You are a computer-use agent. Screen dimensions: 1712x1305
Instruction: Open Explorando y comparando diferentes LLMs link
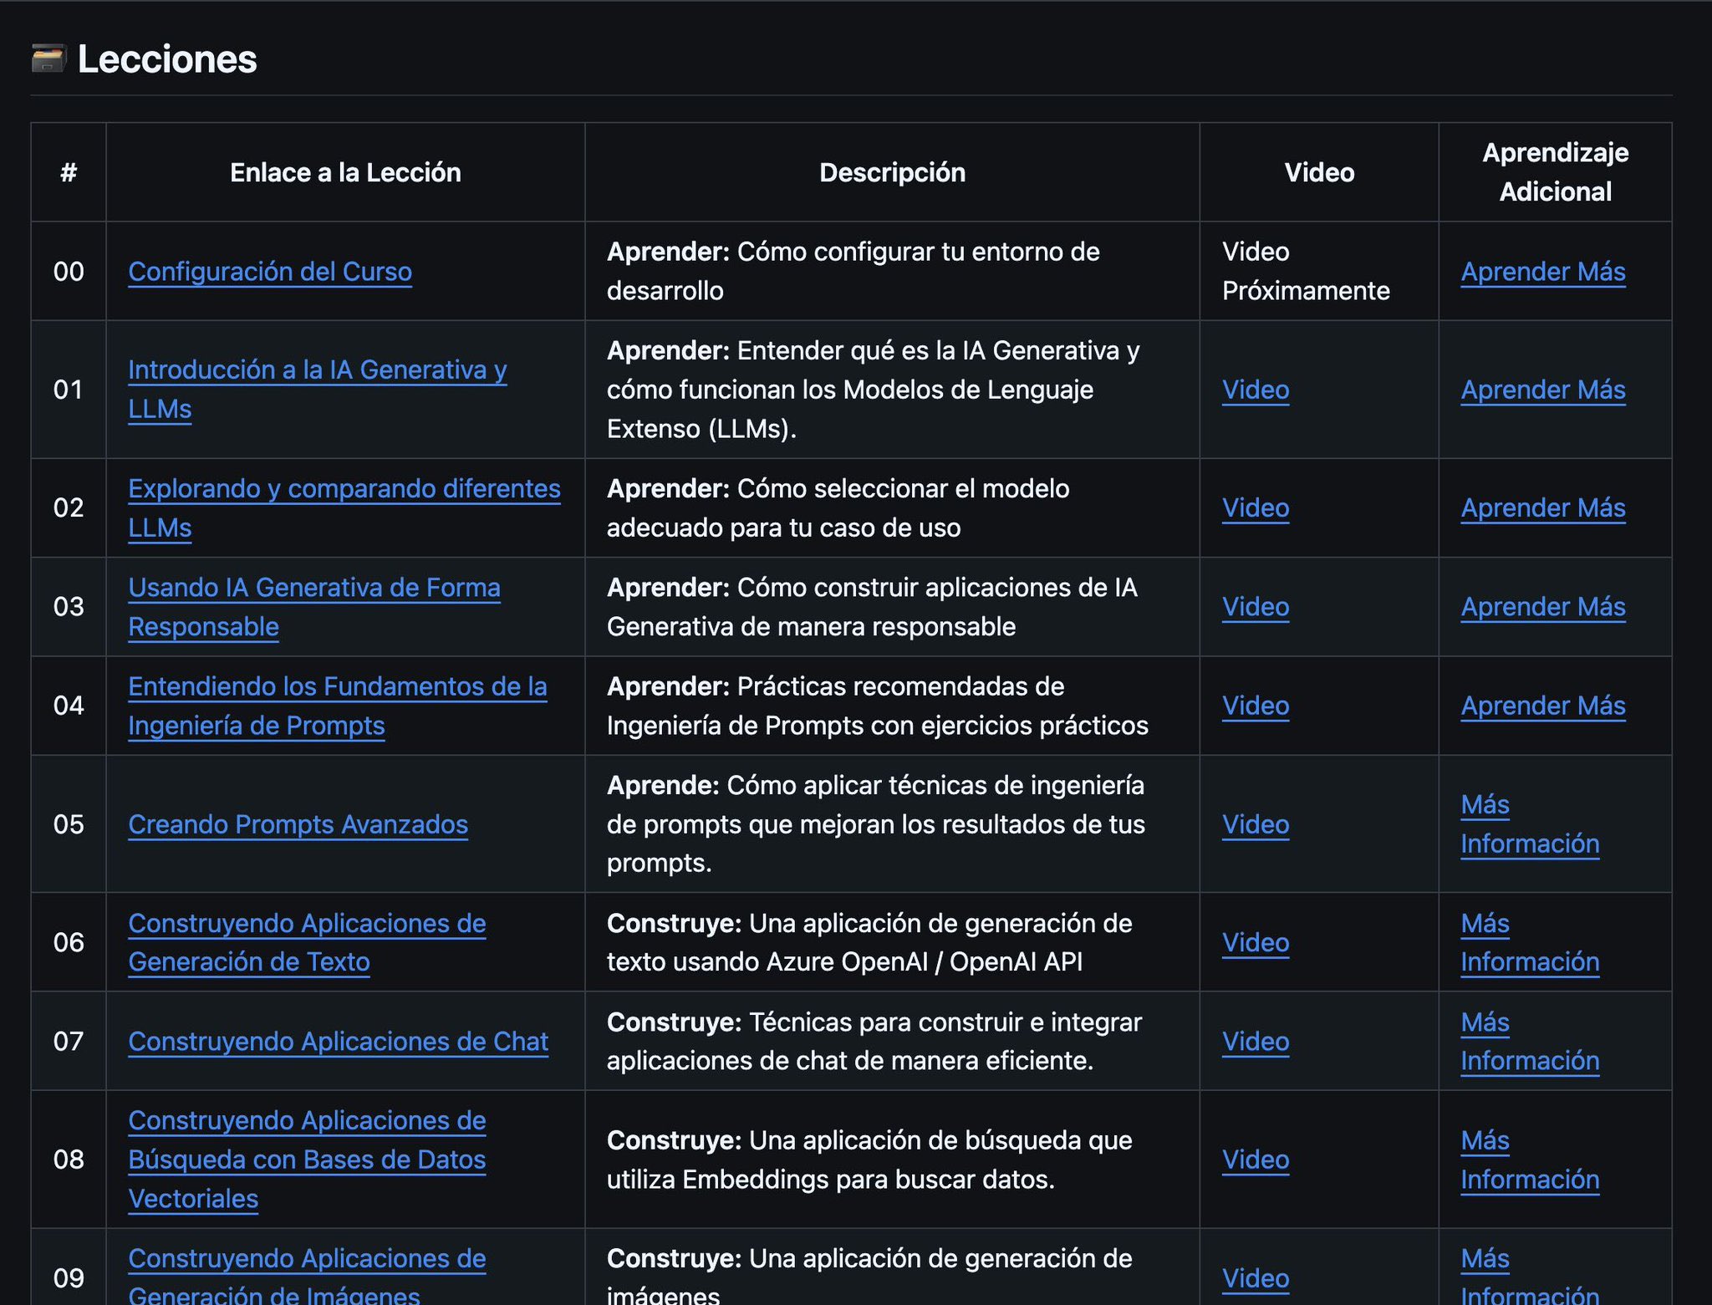344,508
